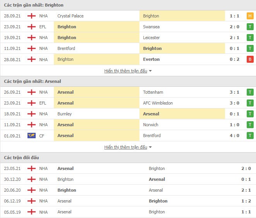256x218 pixels.
Task: Click green T badge for Arsenal vs Tottenham
Action: click(x=250, y=93)
